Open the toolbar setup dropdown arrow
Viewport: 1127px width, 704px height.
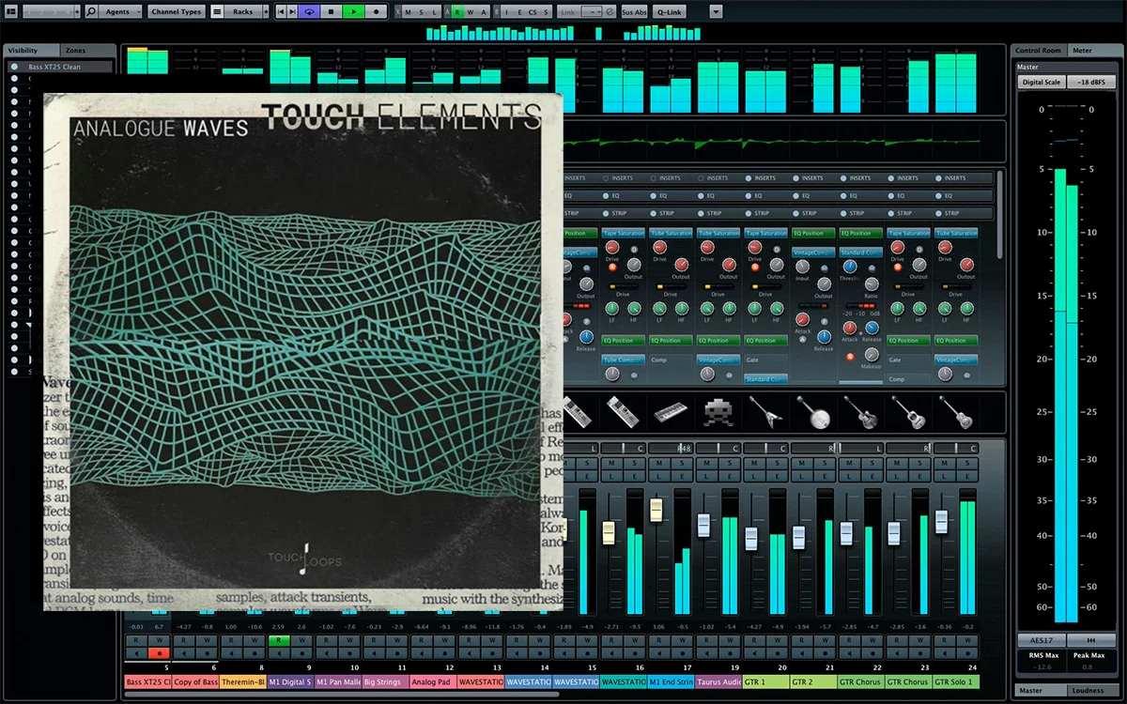click(x=717, y=11)
